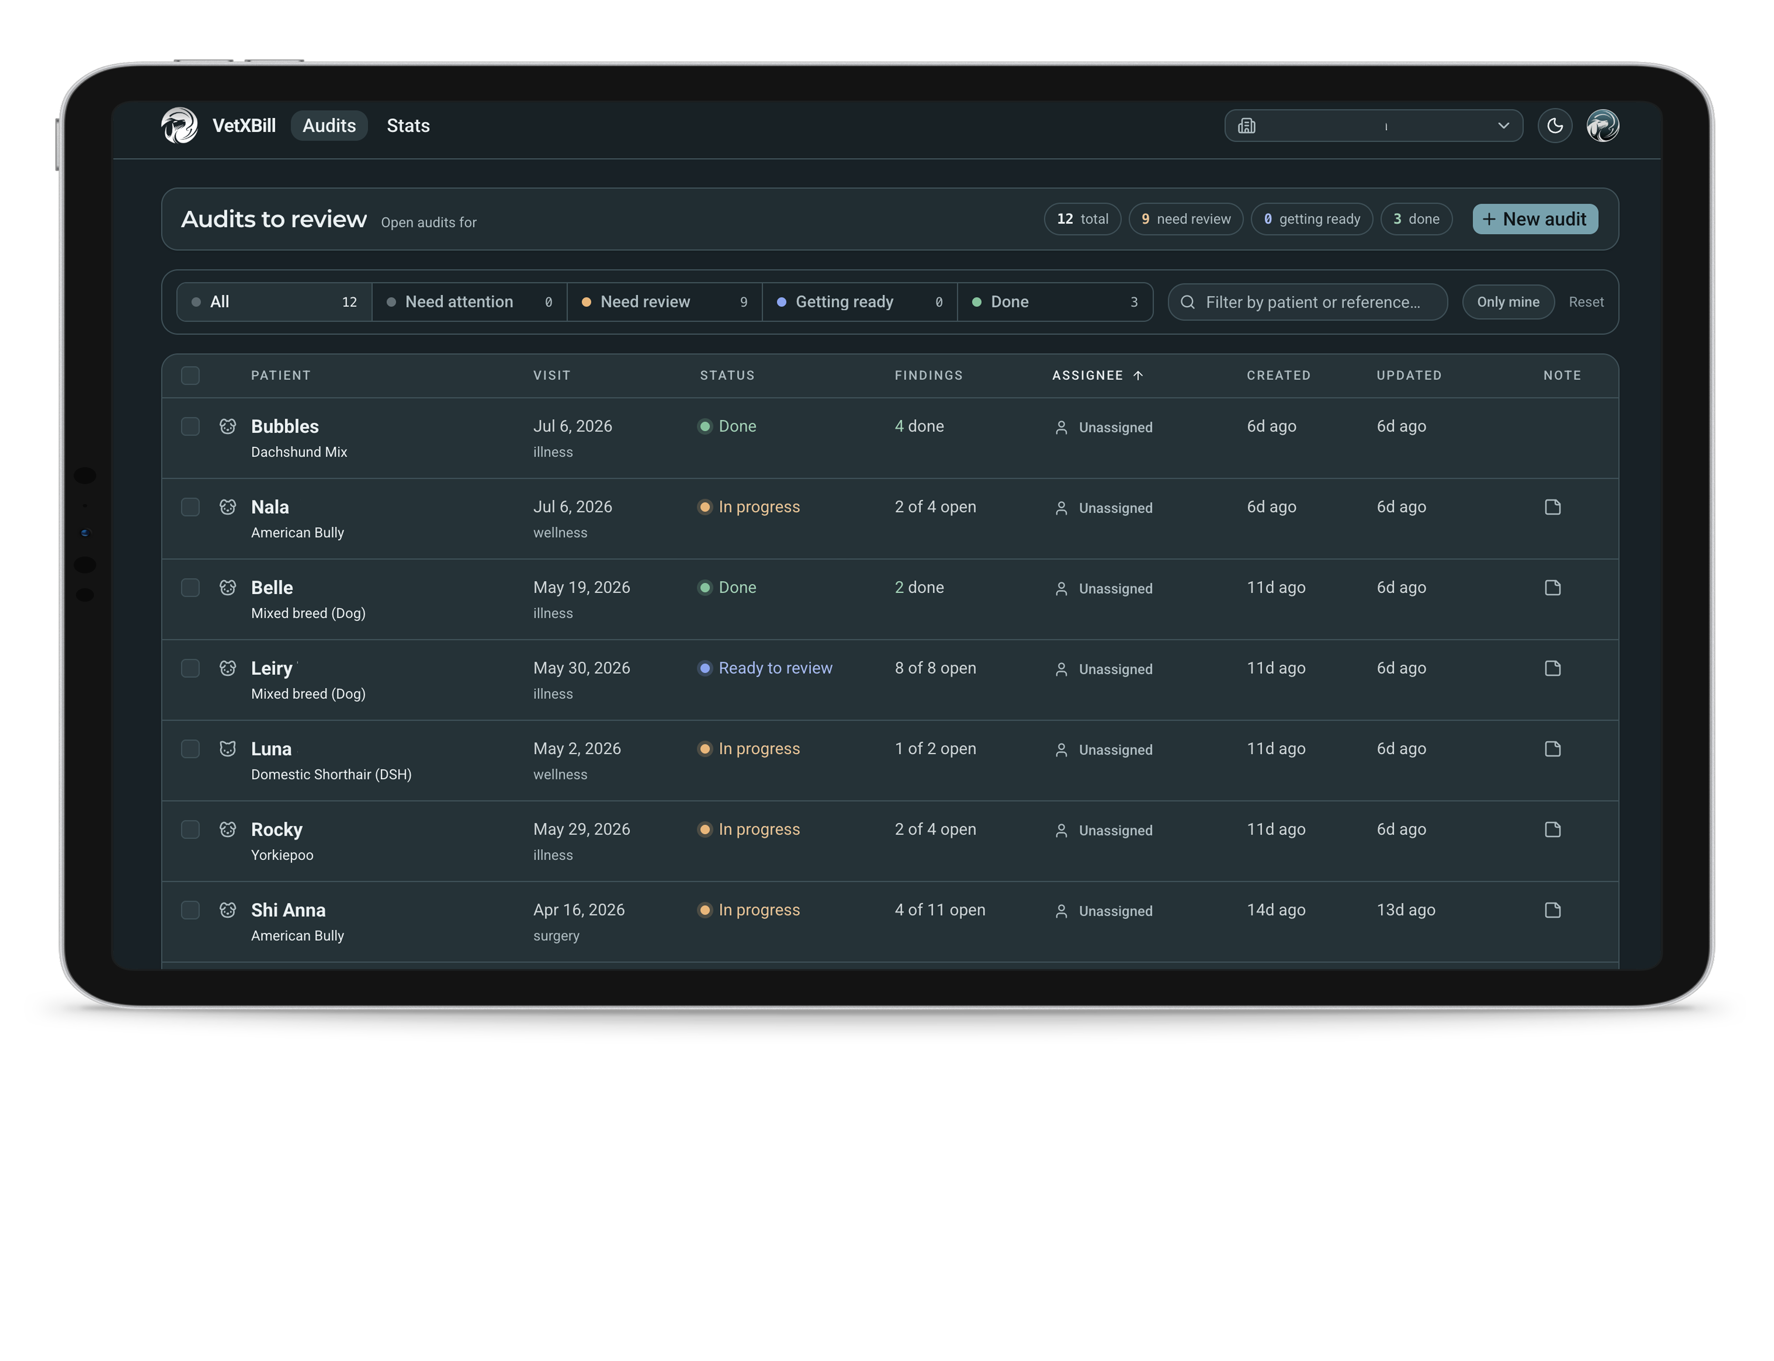Screen dimensions: 1774x1361
Task: Check the Bubbles row checkbox
Action: tap(190, 426)
